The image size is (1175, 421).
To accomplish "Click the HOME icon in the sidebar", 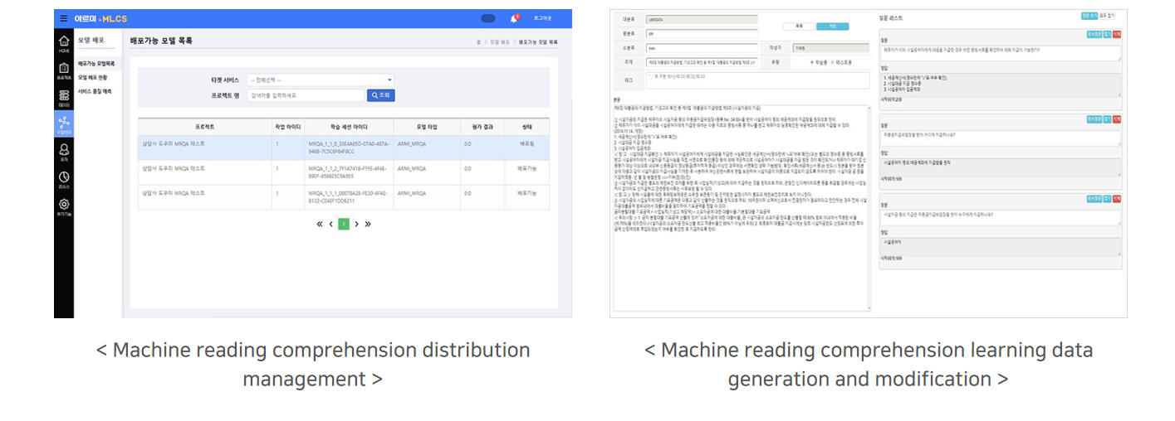I will pos(64,43).
